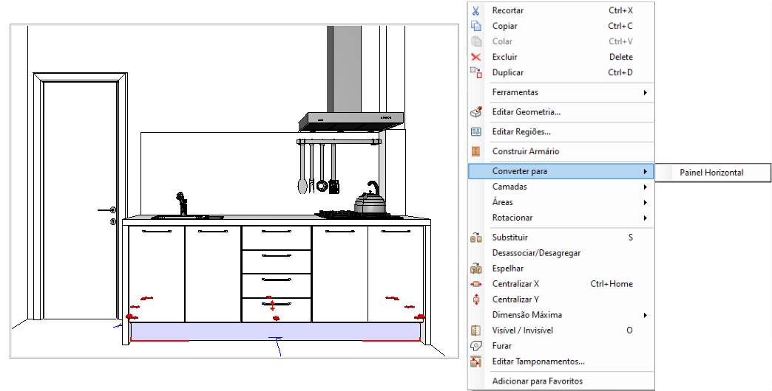This screenshot has width=772, height=391.
Task: Select Construir Armário entry
Action: (x=561, y=151)
